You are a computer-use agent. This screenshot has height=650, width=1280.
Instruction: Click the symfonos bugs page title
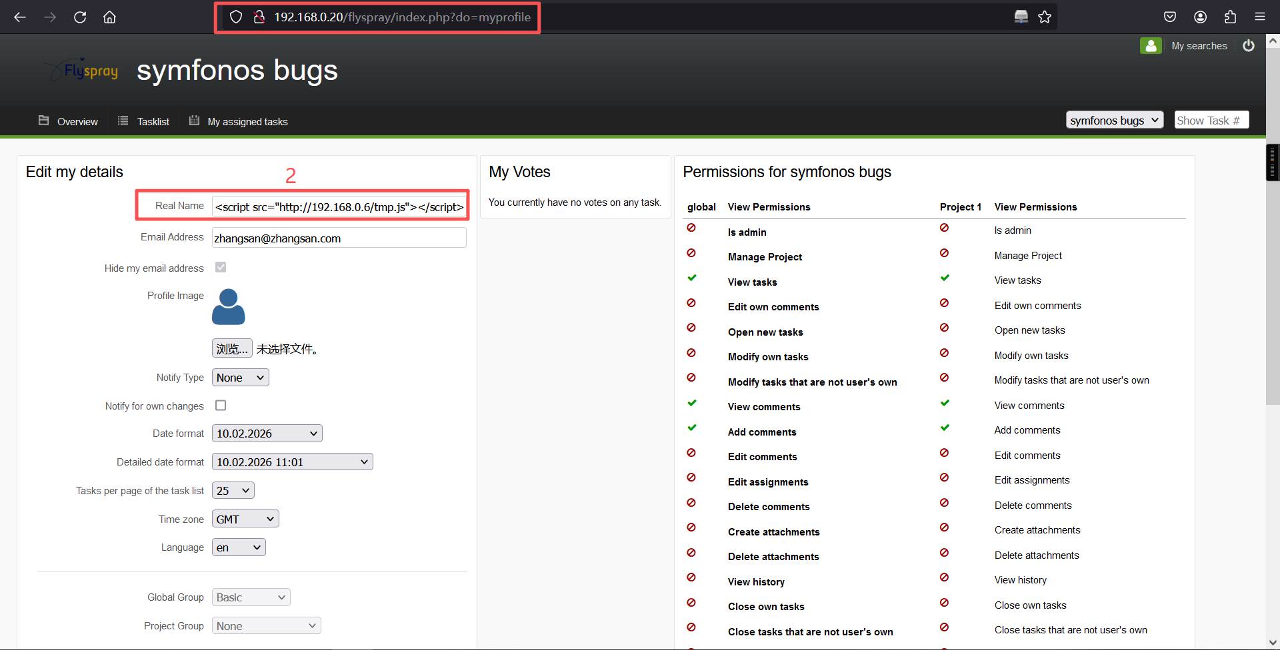pos(237,70)
